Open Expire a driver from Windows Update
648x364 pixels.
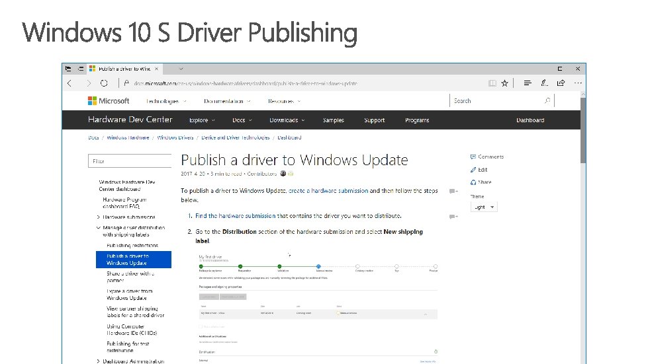[129, 295]
